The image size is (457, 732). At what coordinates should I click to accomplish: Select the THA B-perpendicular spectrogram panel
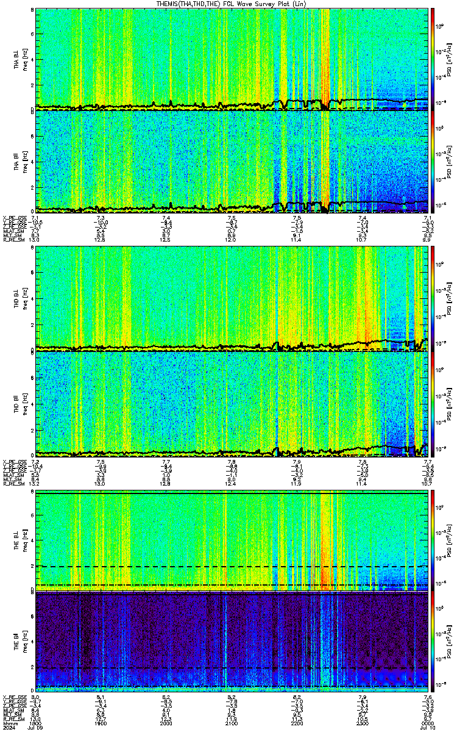[x=232, y=59]
